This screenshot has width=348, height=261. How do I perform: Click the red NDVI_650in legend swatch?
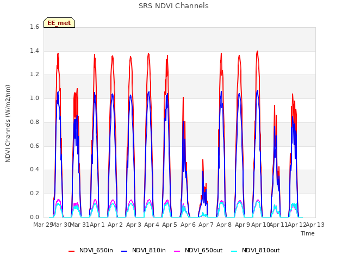71,251
